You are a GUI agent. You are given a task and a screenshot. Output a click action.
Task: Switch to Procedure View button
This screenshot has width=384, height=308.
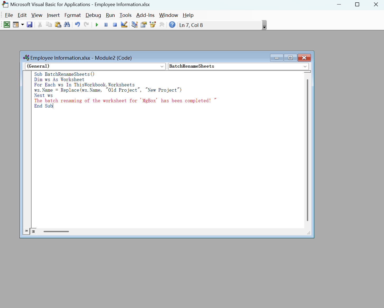coord(26,231)
